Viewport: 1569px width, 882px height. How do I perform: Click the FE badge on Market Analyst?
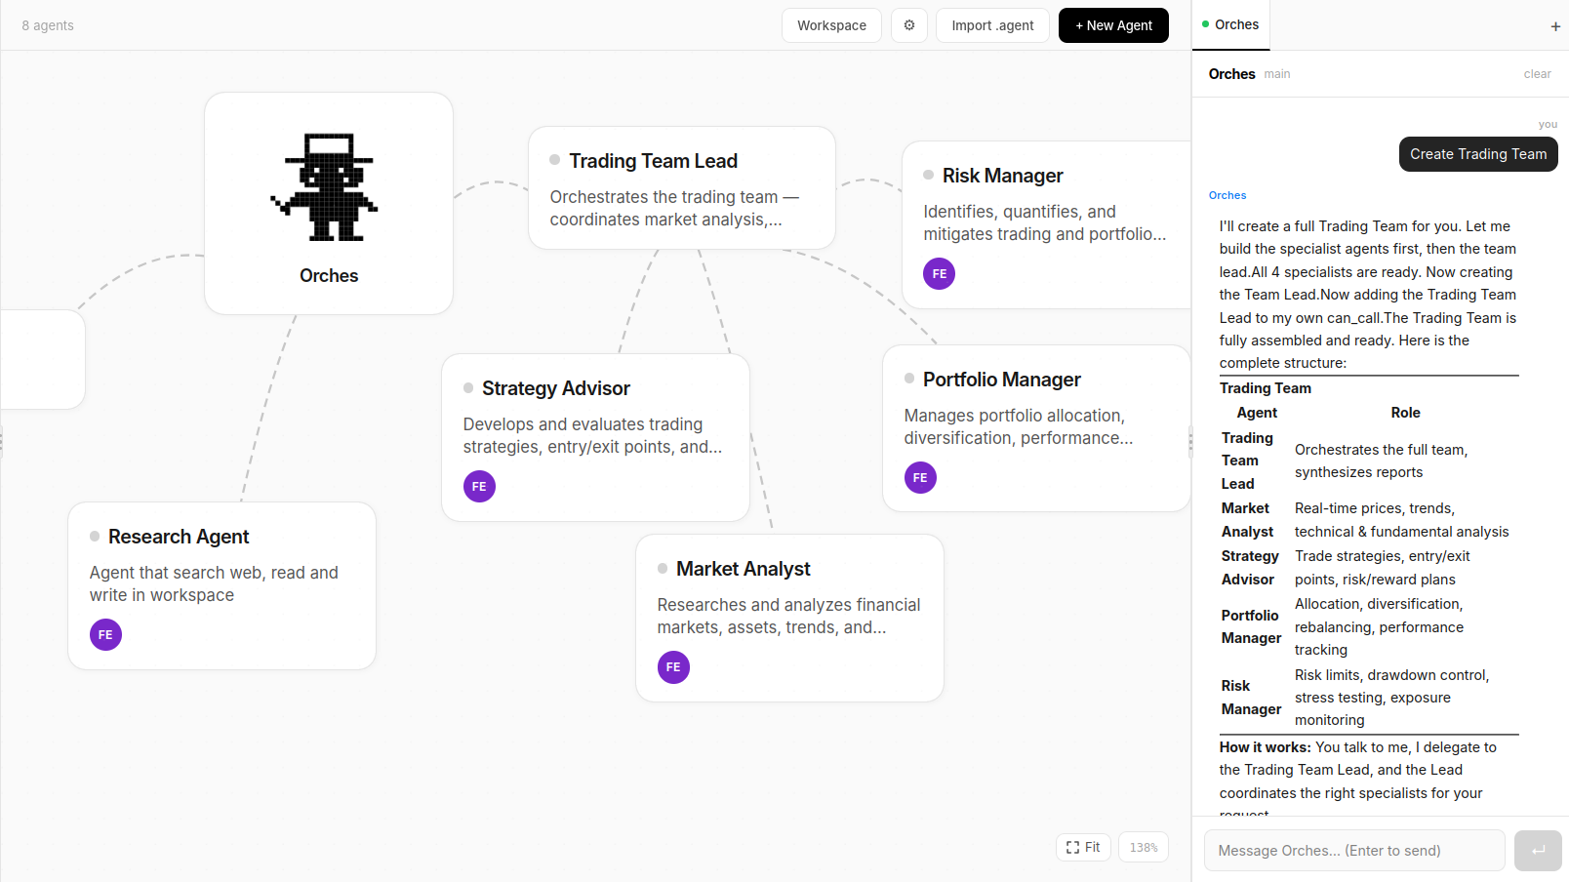[x=673, y=667]
